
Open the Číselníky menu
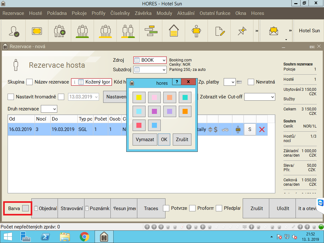point(120,13)
